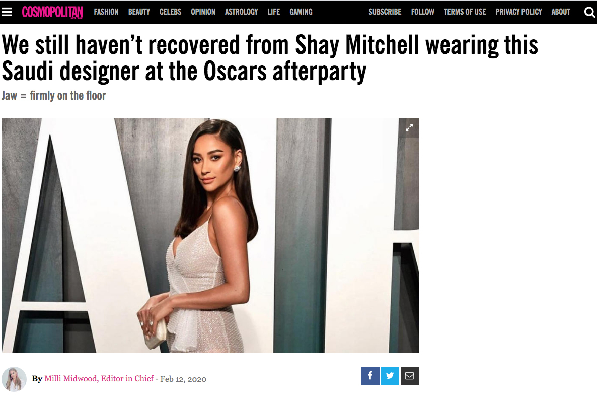Click the author's avatar photo
597x402 pixels.
(14, 379)
